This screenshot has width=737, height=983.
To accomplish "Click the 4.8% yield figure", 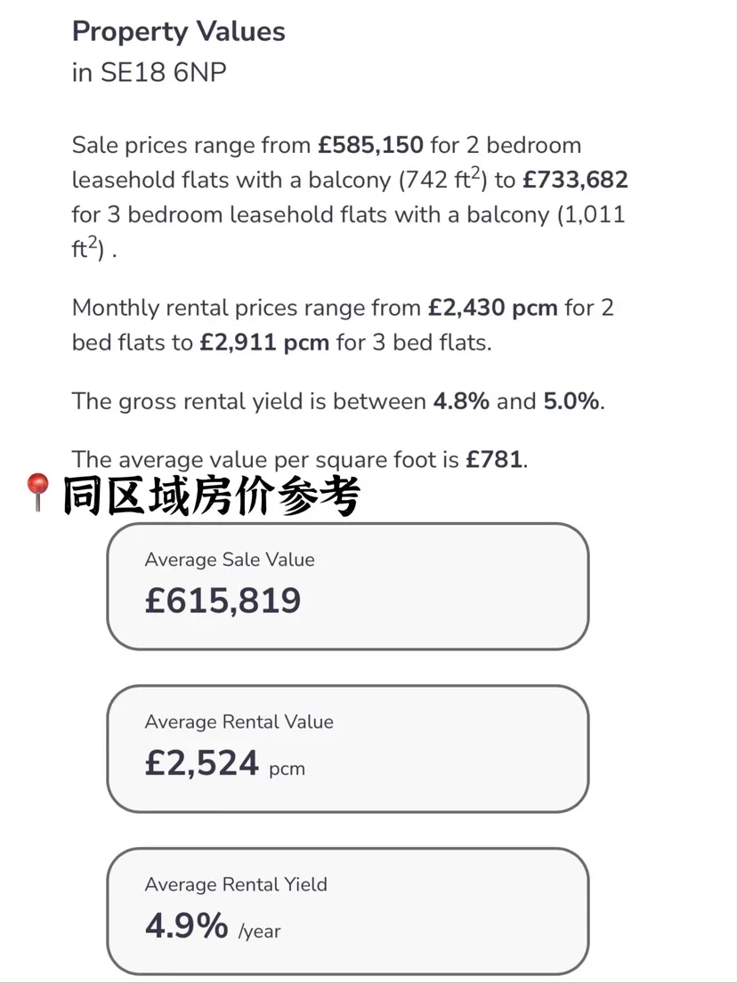I will click(x=461, y=401).
